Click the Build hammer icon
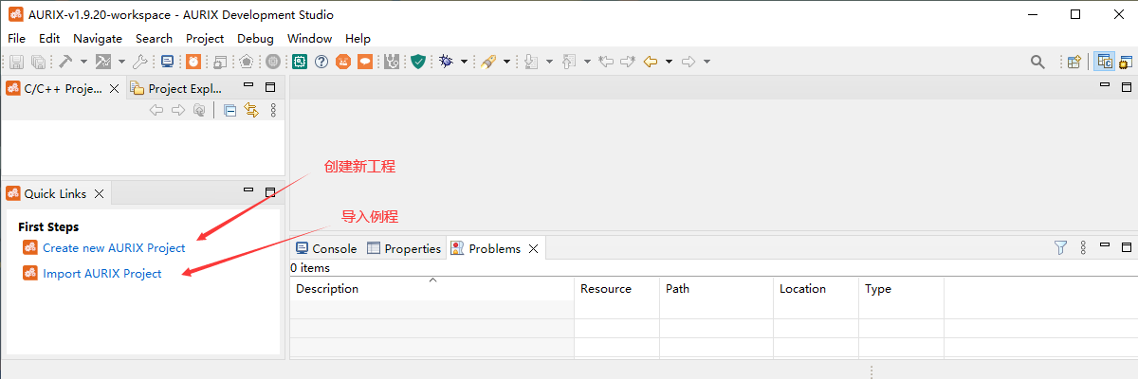Image resolution: width=1138 pixels, height=379 pixels. [65, 62]
